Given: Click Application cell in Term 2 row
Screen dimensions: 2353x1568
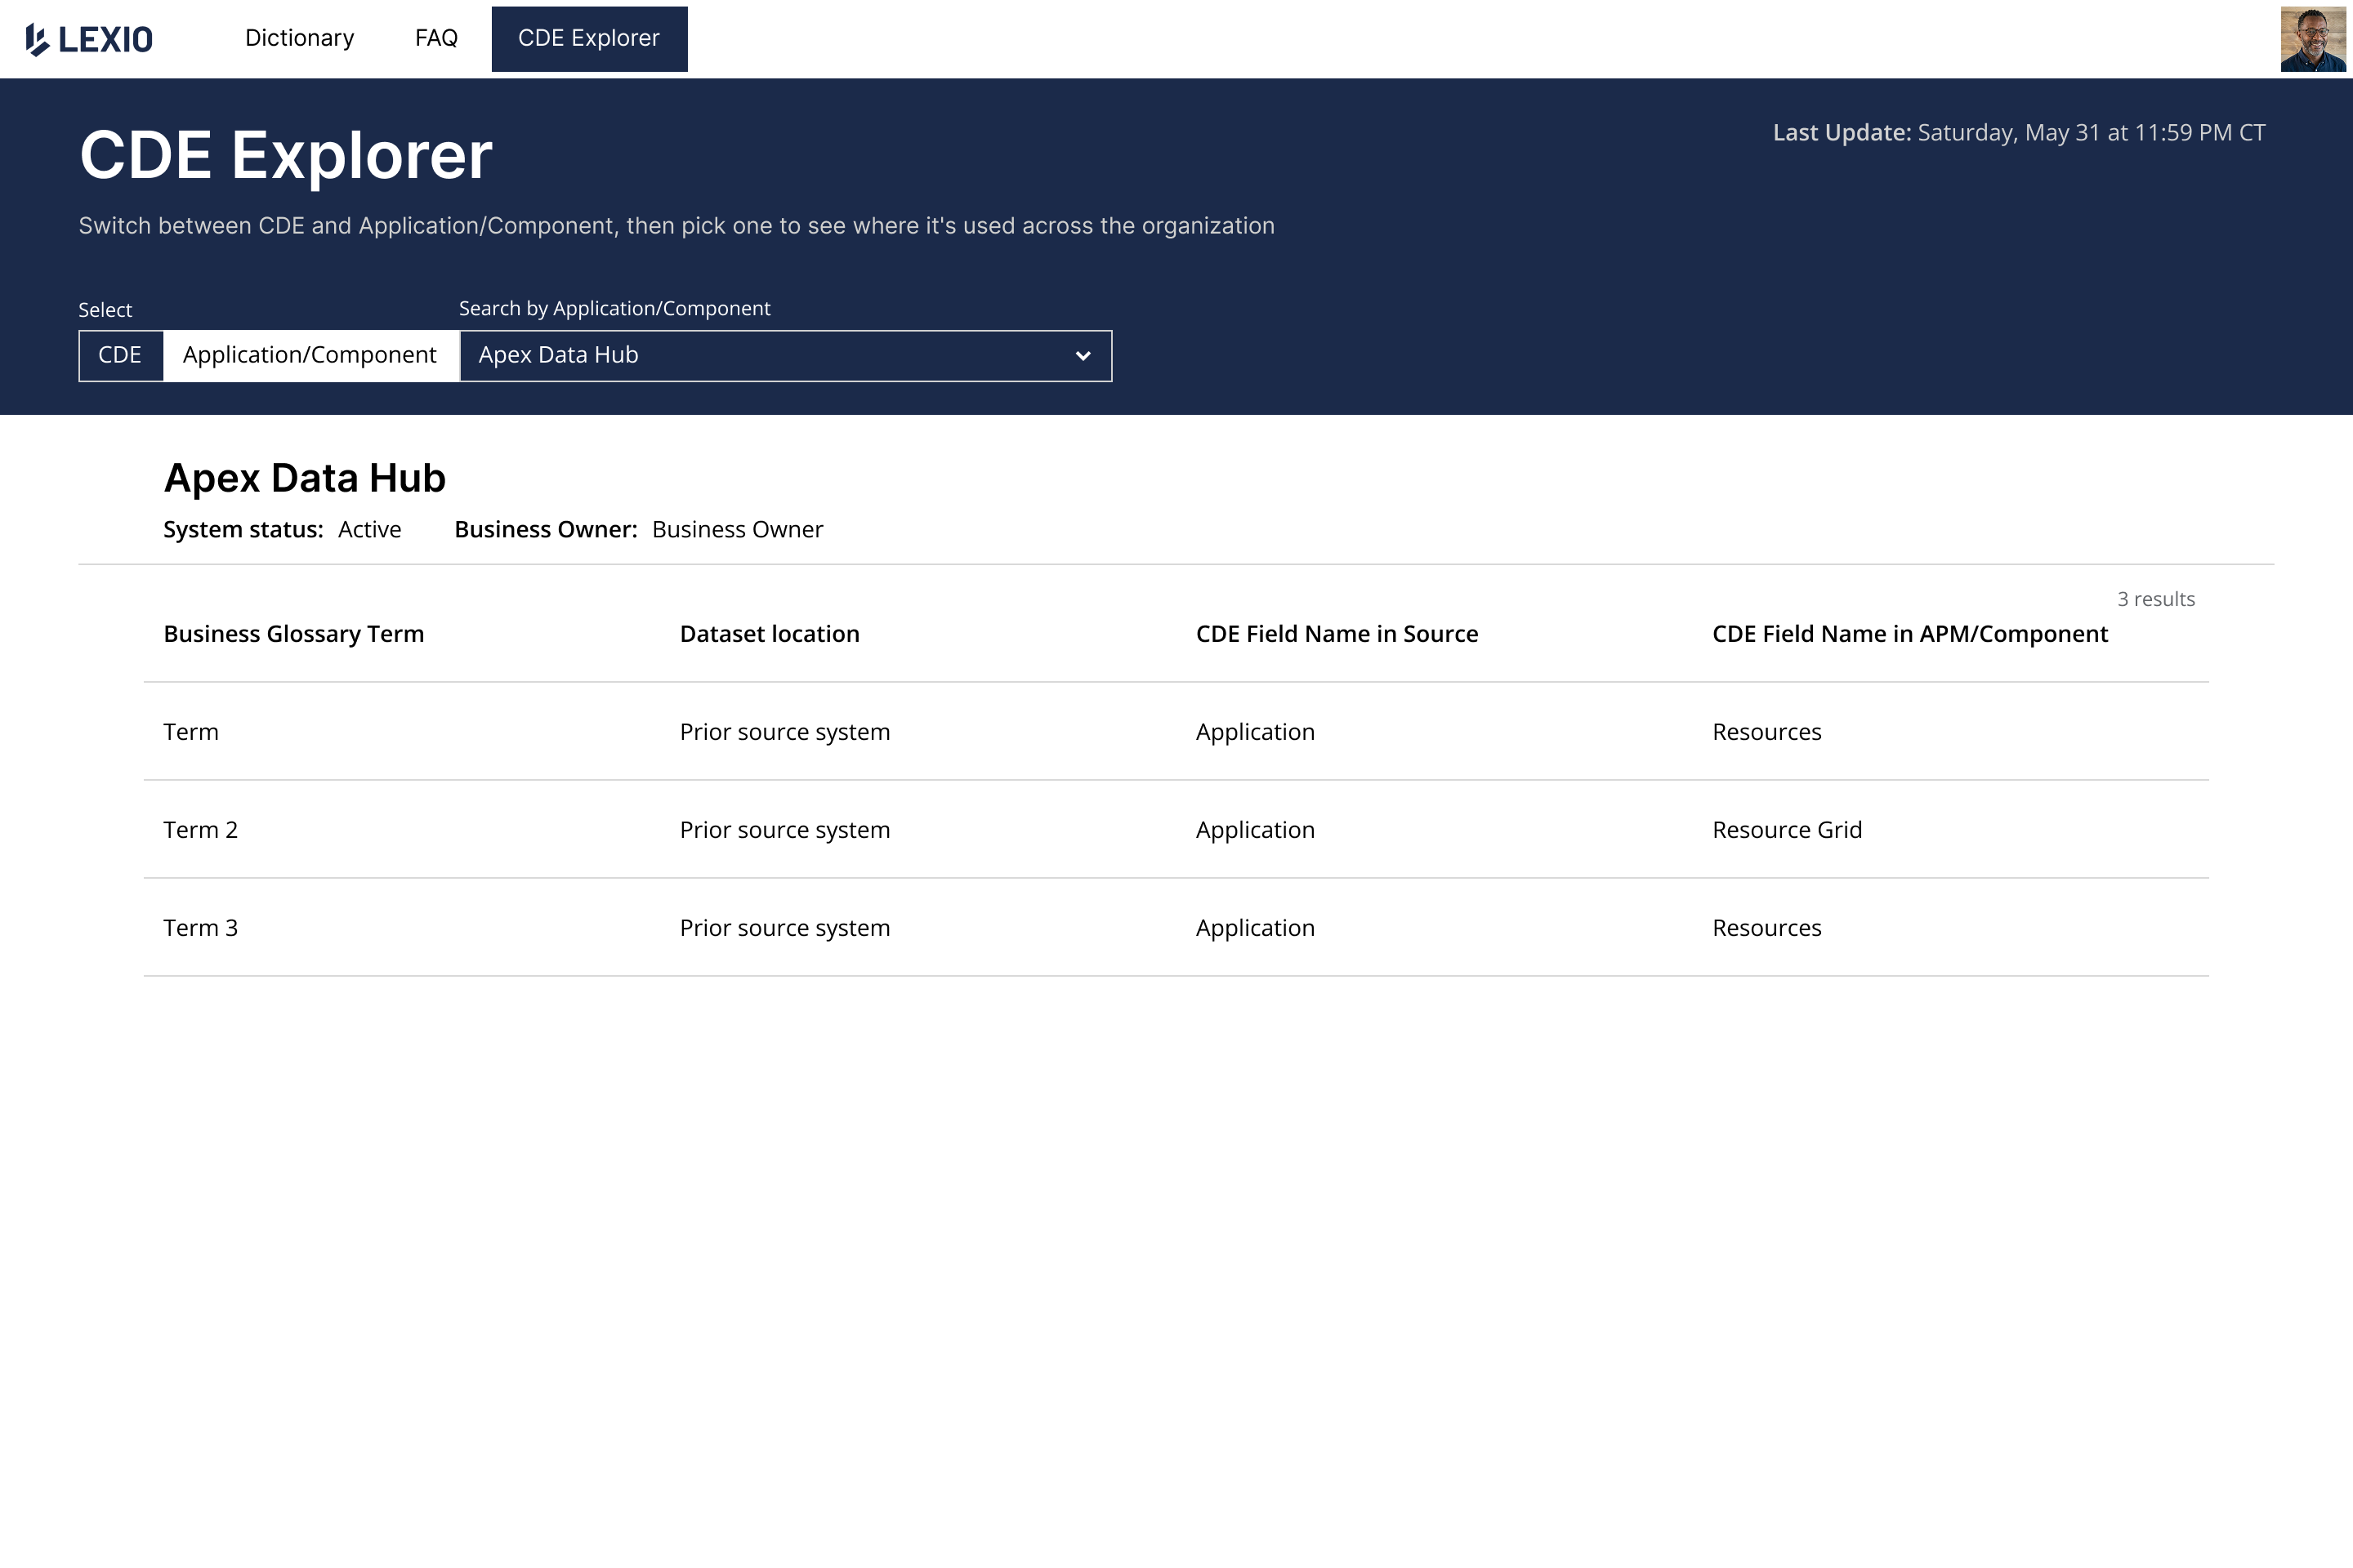Looking at the screenshot, I should point(1256,830).
